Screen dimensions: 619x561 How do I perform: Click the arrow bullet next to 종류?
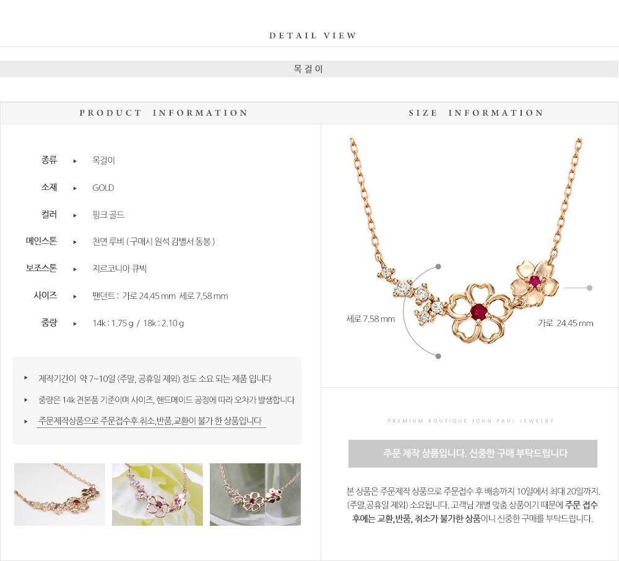(75, 161)
